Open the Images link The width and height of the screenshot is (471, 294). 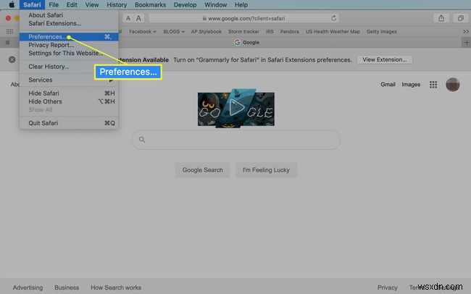(x=411, y=85)
